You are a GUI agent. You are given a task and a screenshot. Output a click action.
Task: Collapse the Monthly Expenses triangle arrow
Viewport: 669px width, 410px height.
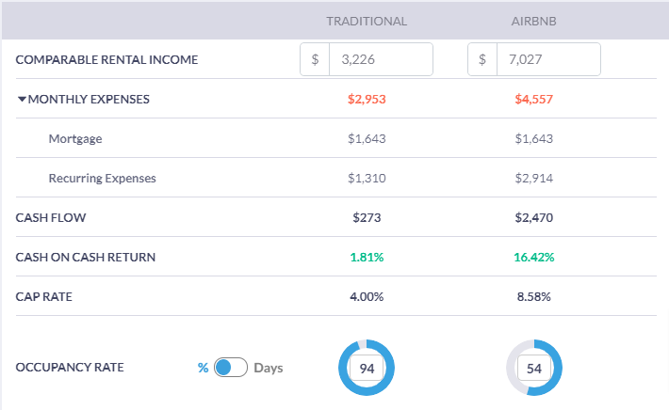click(22, 99)
